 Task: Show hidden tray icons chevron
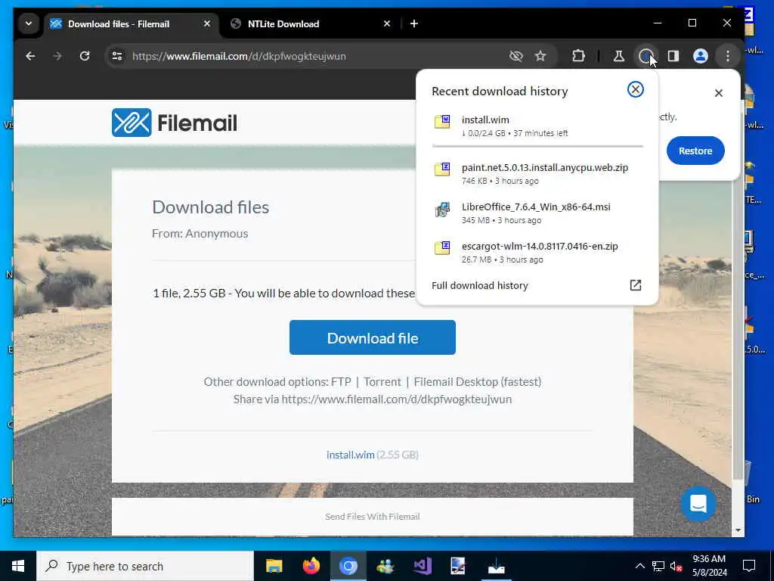[639, 566]
